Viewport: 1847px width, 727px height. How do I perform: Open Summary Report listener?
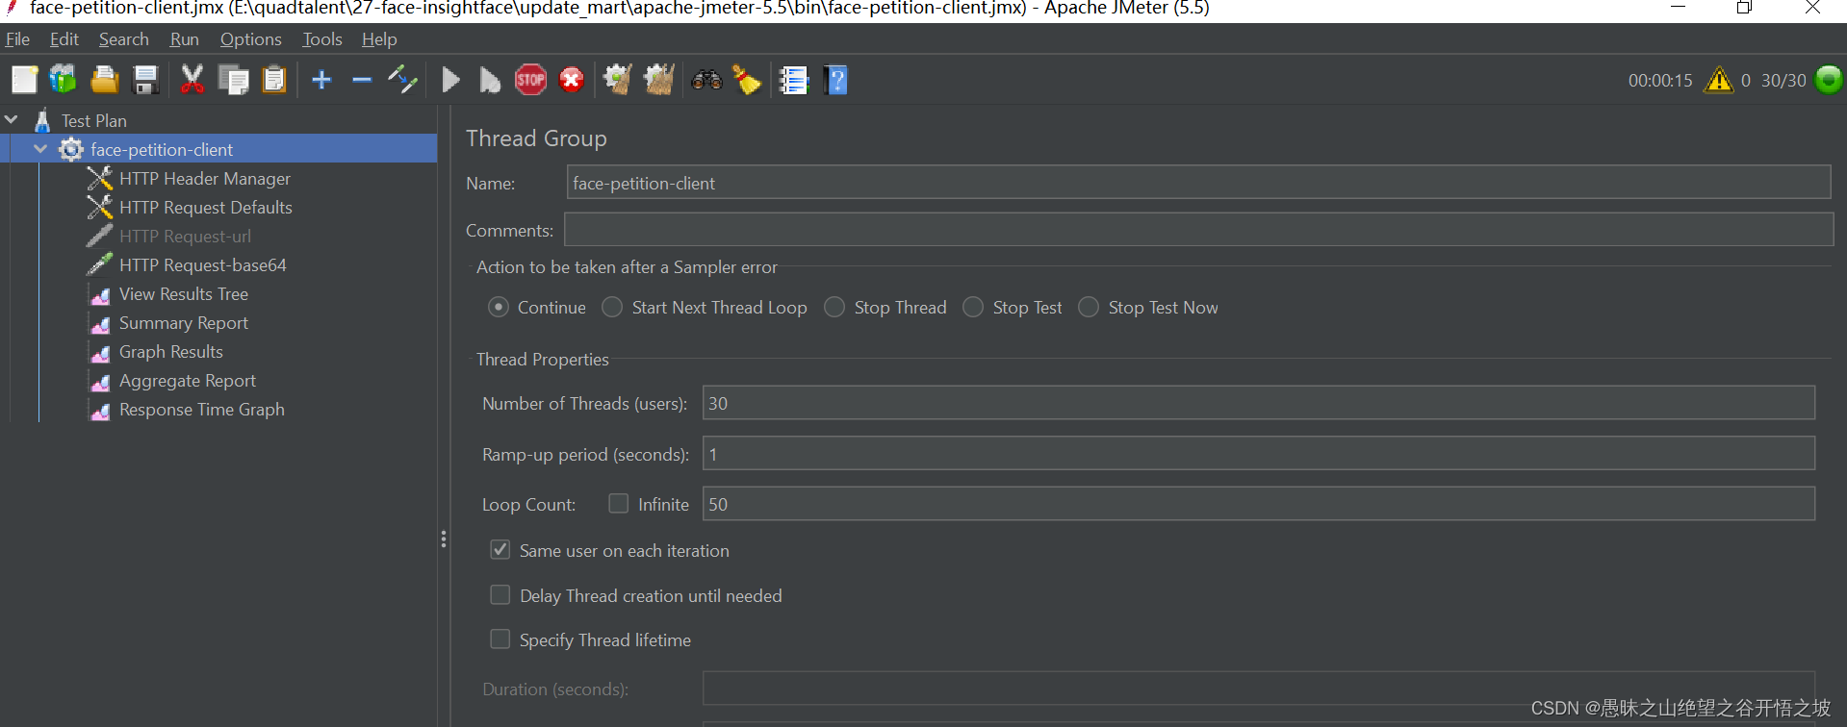coord(183,323)
